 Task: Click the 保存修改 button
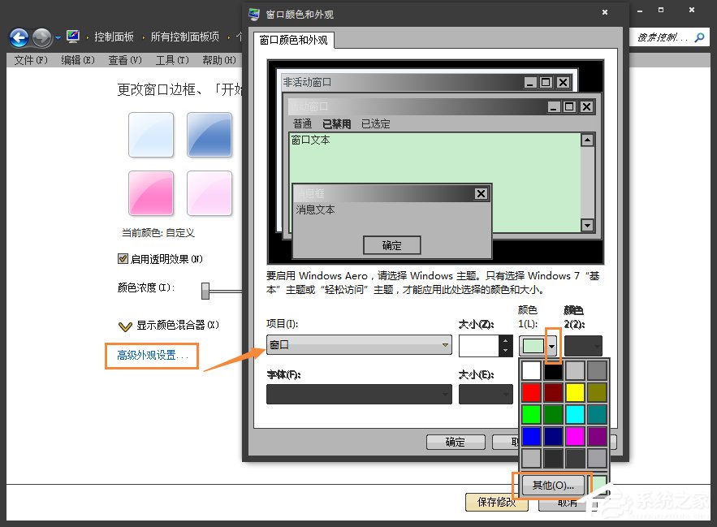click(496, 503)
